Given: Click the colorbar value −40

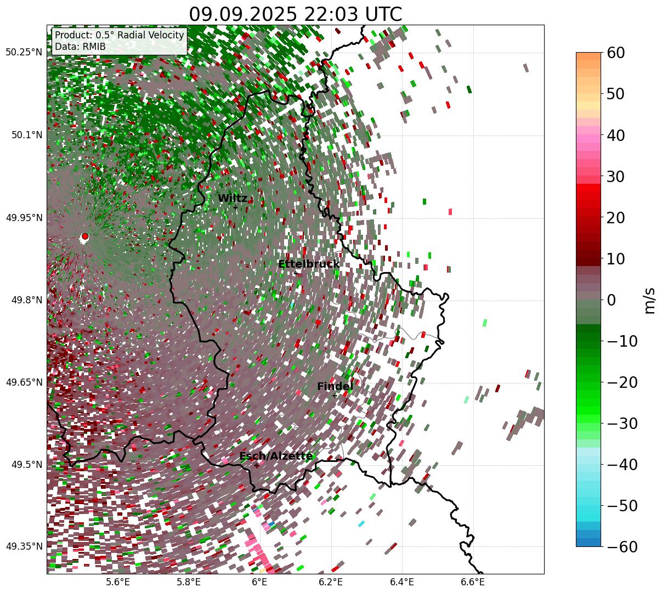Looking at the screenshot, I should [622, 465].
